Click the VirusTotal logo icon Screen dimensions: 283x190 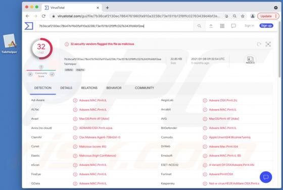click(x=29, y=26)
